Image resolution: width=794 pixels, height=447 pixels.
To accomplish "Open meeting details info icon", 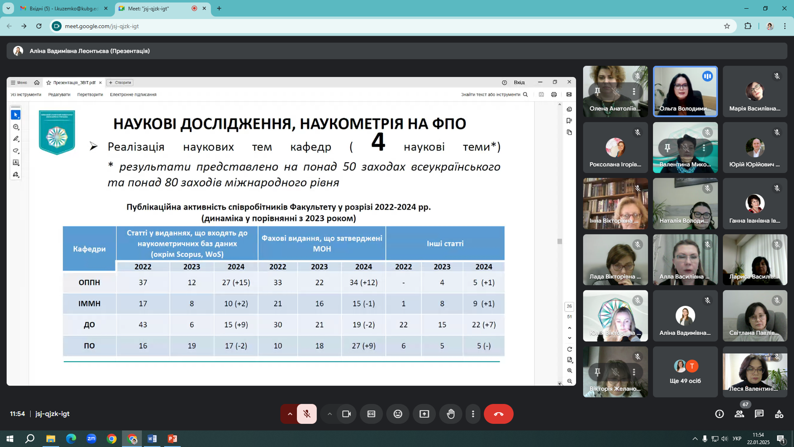I will click(719, 414).
